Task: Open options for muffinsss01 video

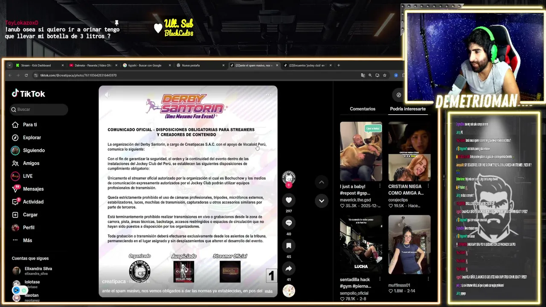Action: 428,279
